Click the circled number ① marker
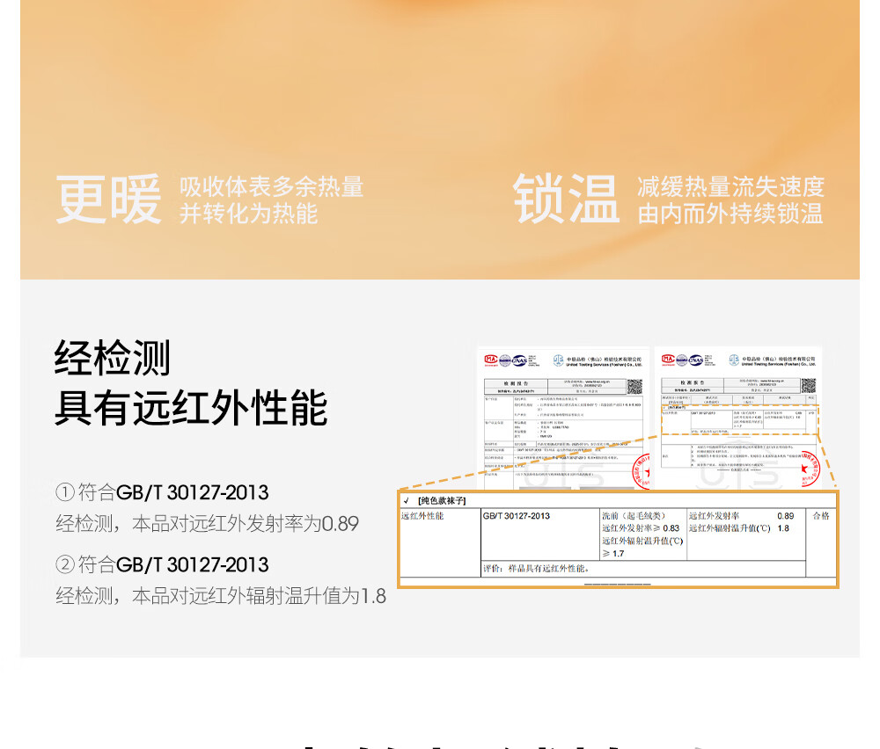The image size is (880, 749). click(65, 492)
